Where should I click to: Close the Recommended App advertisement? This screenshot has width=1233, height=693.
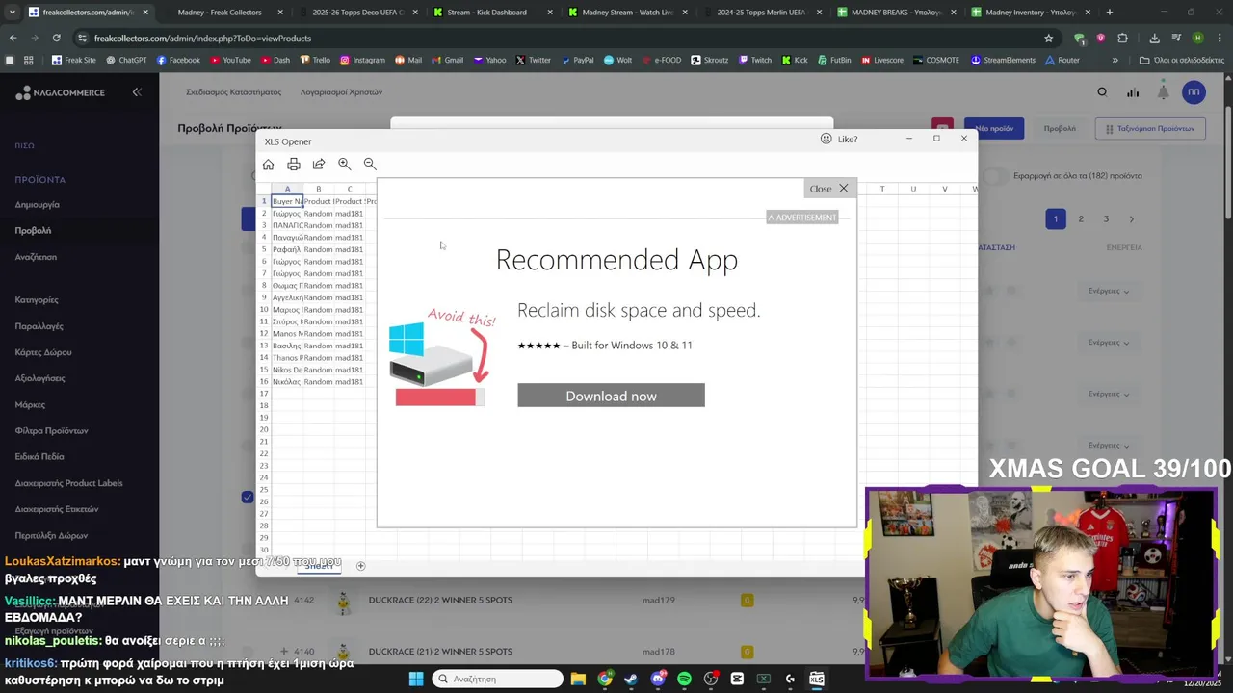point(829,189)
